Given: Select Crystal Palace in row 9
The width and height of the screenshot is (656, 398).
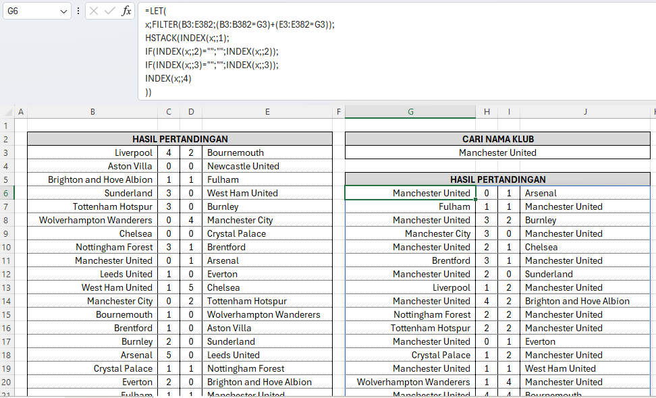Looking at the screenshot, I should [x=267, y=233].
